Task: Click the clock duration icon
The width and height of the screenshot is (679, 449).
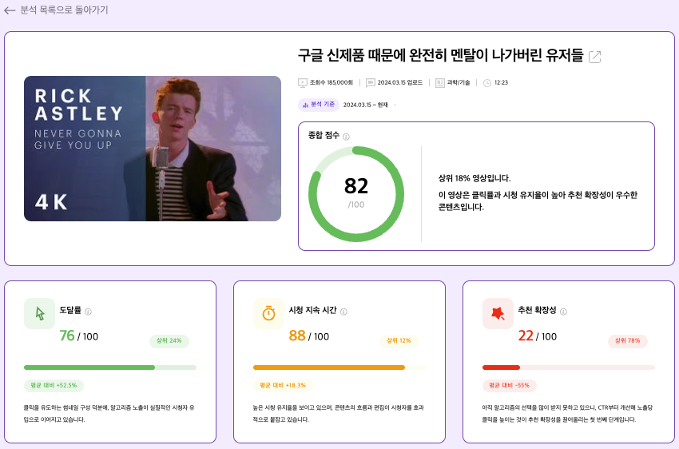Action: coord(487,83)
